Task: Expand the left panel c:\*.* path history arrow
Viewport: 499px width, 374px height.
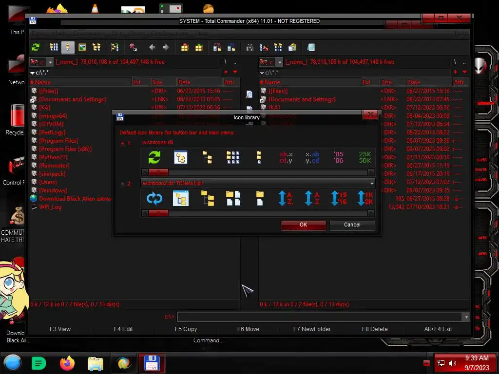Action: pyautogui.click(x=32, y=73)
